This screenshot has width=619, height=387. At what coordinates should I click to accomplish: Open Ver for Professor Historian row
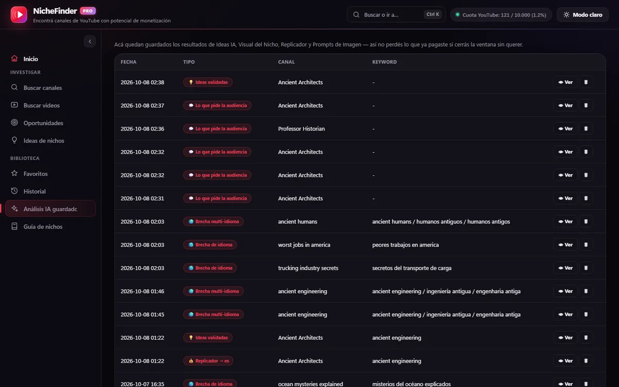click(565, 128)
